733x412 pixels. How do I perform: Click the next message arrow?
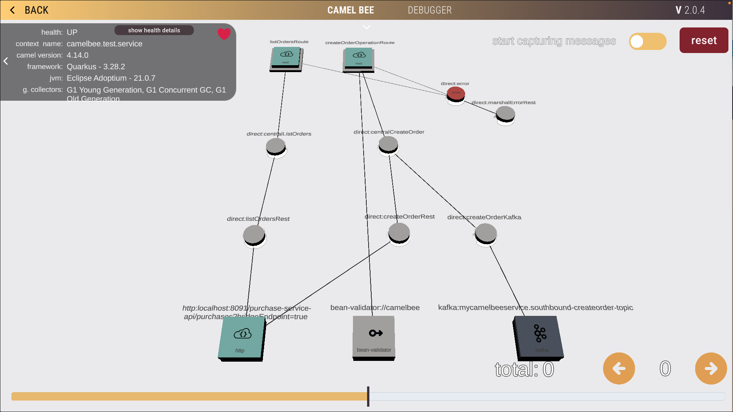[x=710, y=368]
